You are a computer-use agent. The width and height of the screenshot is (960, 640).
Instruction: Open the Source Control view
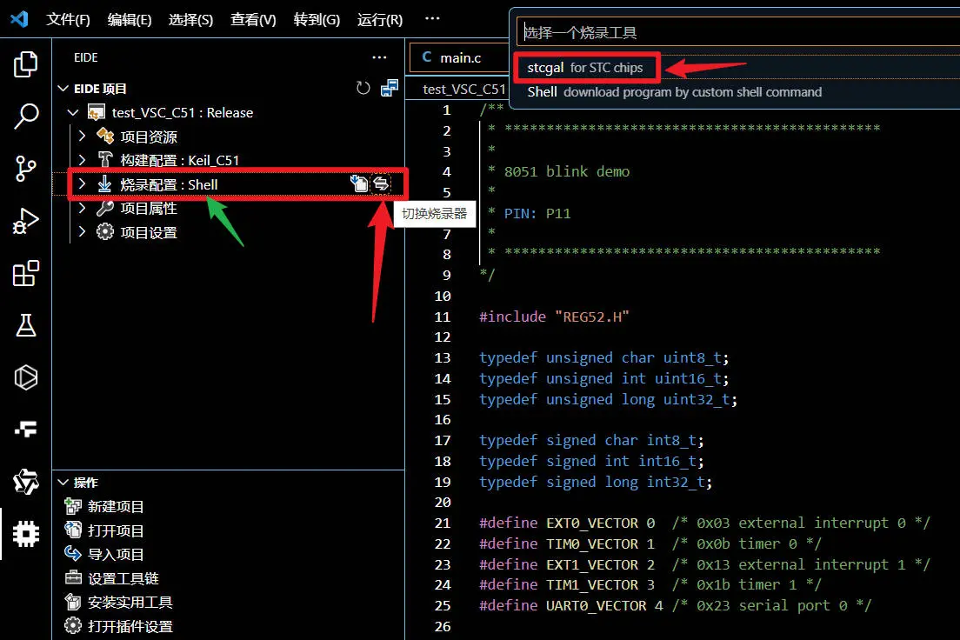pyautogui.click(x=25, y=169)
